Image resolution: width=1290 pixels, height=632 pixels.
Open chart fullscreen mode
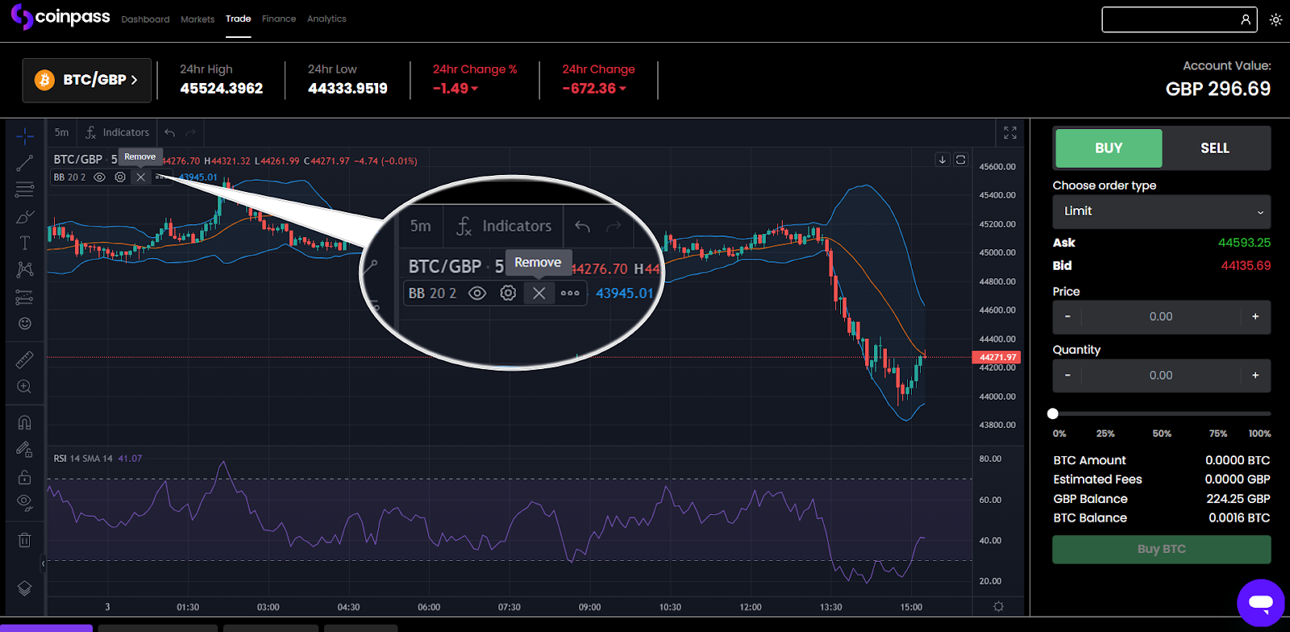pyautogui.click(x=1009, y=133)
